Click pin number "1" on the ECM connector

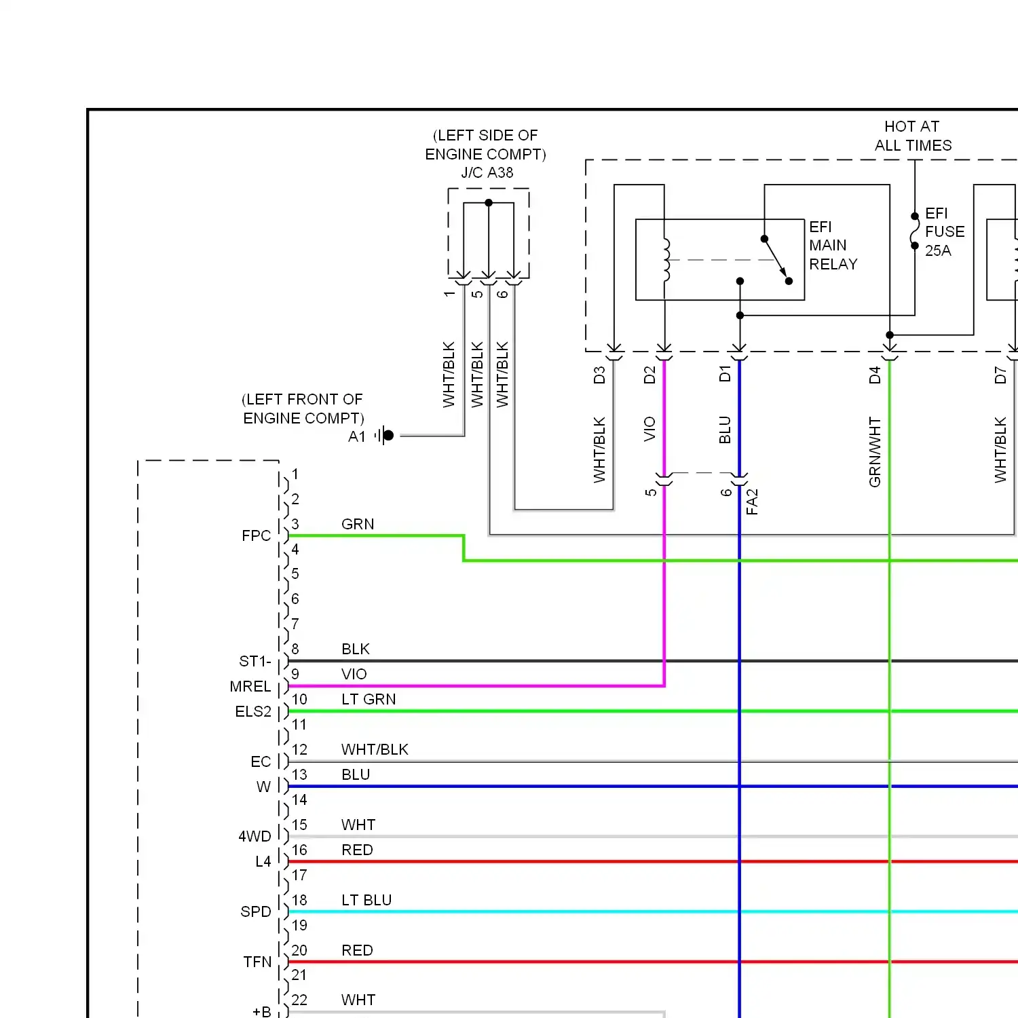(x=295, y=474)
